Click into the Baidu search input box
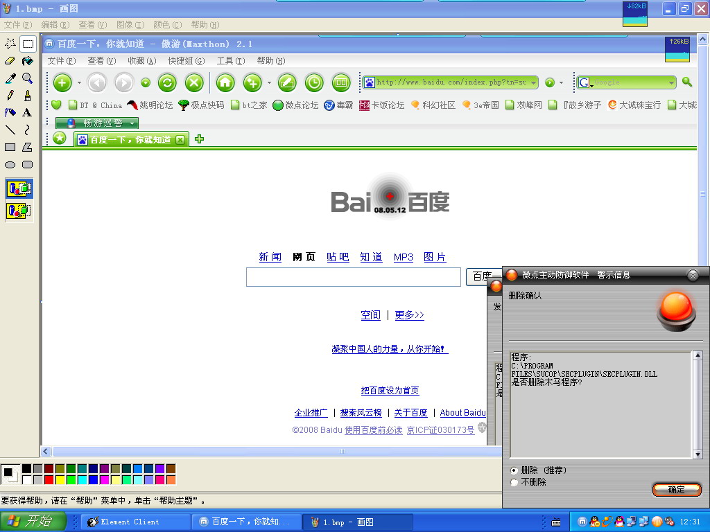The image size is (710, 532). tap(353, 277)
